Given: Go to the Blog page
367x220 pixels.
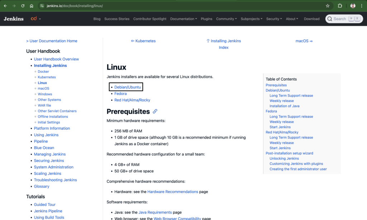Looking at the screenshot, I should pyautogui.click(x=97, y=19).
